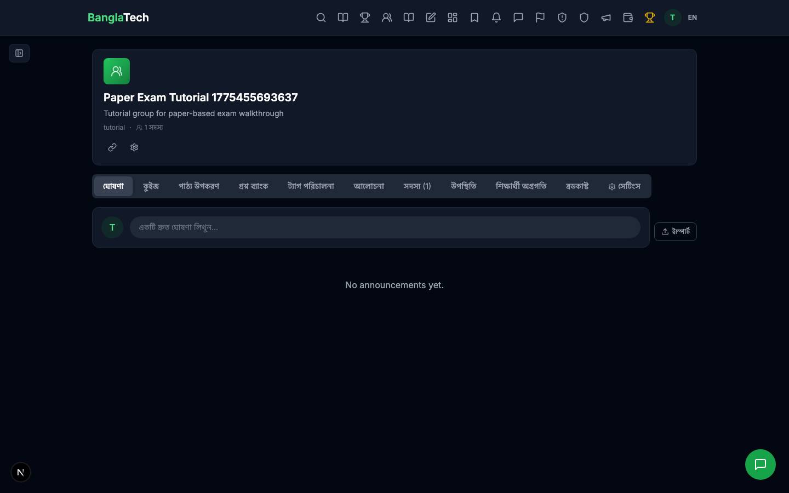
Task: Click the shield alert moderation icon
Action: coord(562,18)
